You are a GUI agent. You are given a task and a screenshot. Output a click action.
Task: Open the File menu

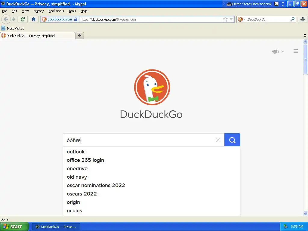click(5, 11)
